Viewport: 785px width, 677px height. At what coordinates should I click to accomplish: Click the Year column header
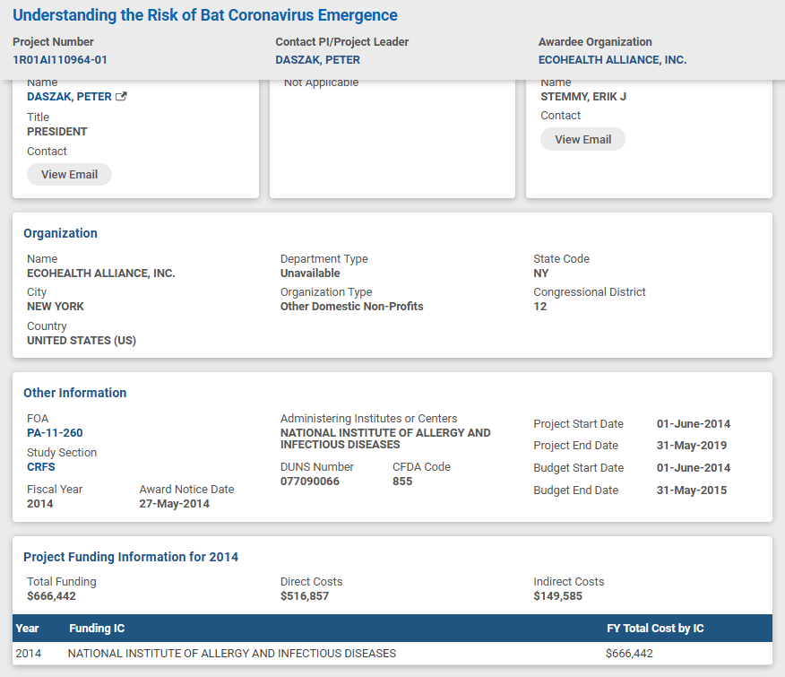coord(28,629)
